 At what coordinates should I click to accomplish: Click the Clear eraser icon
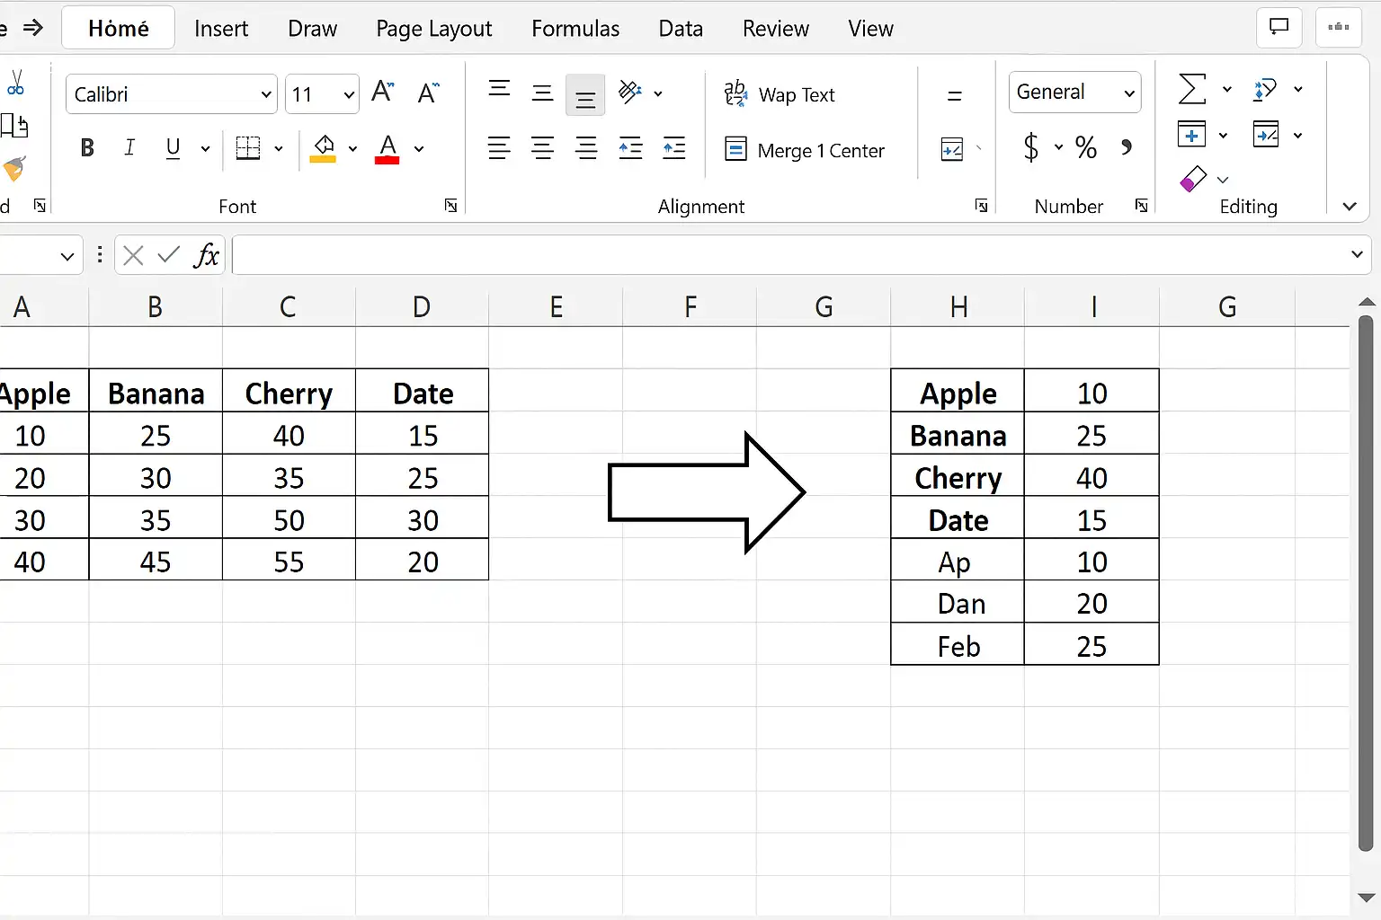(1192, 179)
